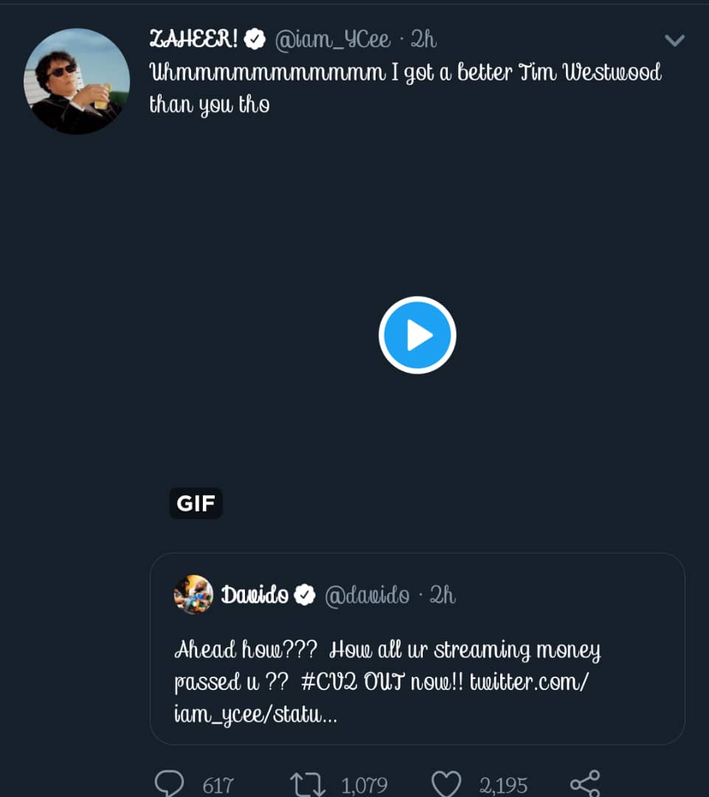
Task: Go to the @davido handle
Action: [367, 596]
